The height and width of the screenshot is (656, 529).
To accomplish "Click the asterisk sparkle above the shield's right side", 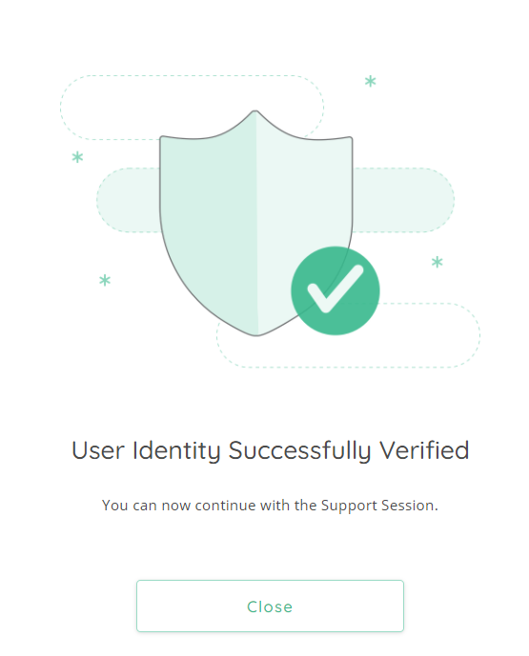I will click(370, 81).
